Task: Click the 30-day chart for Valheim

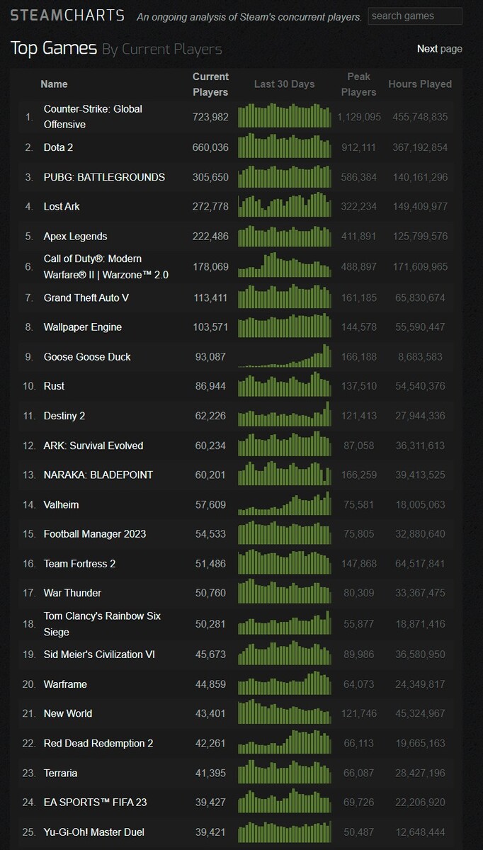Action: coord(285,503)
